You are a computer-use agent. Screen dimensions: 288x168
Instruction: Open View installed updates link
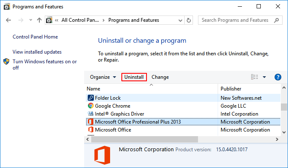coord(37,52)
